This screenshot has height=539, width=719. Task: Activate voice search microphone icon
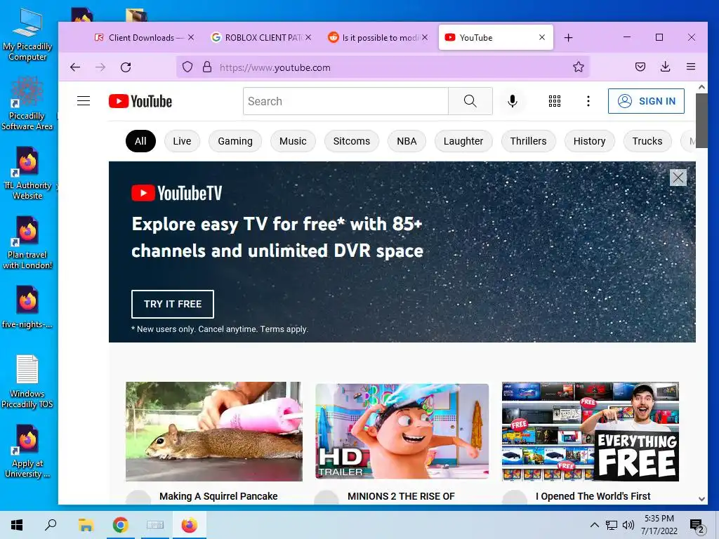(x=513, y=101)
